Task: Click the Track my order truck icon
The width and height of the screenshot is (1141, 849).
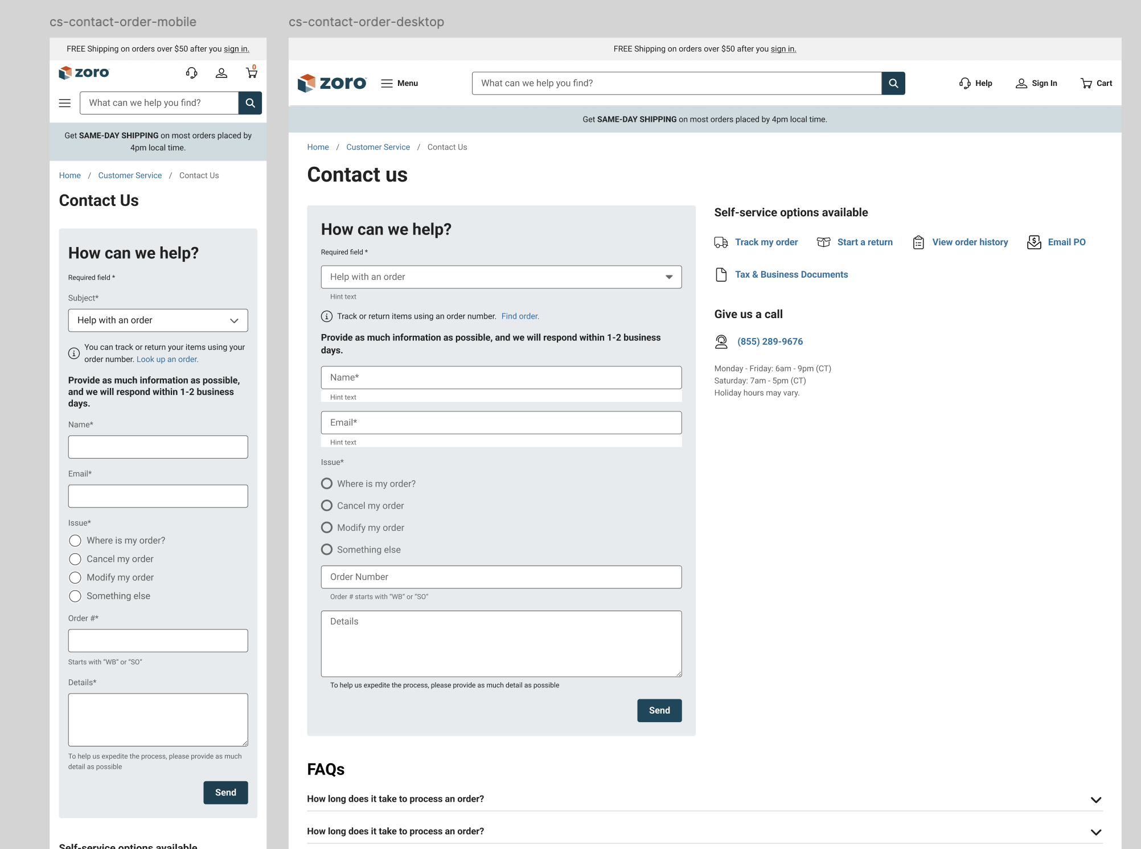Action: pos(721,242)
